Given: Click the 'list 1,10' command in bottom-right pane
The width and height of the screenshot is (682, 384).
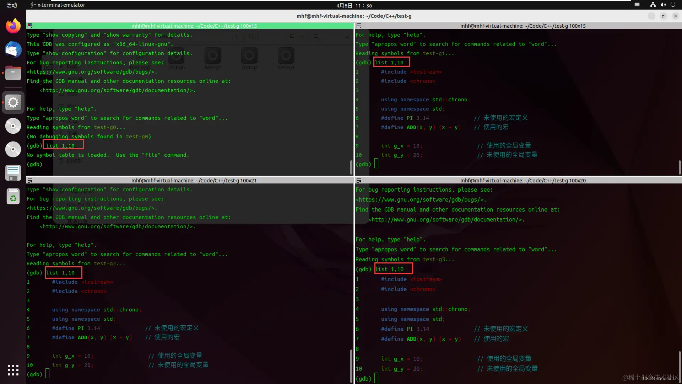Looking at the screenshot, I should 389,270.
